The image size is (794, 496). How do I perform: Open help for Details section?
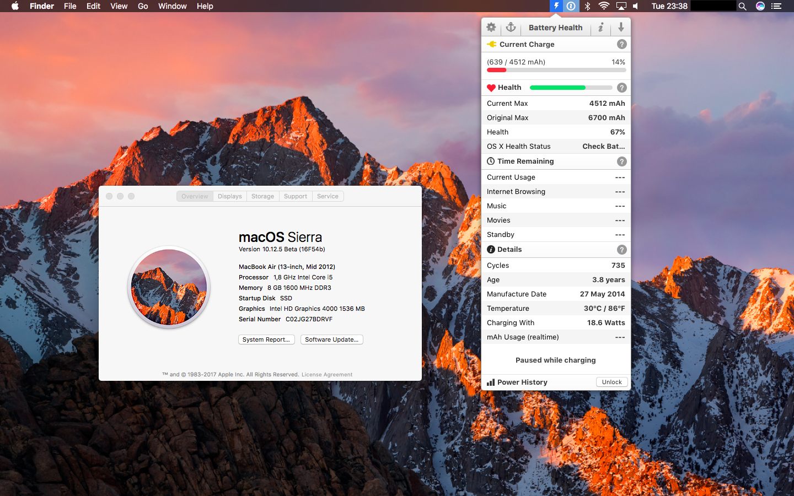pos(621,250)
